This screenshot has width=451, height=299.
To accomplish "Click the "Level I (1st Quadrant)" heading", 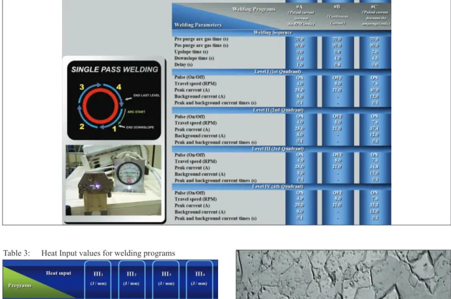I will (278, 71).
